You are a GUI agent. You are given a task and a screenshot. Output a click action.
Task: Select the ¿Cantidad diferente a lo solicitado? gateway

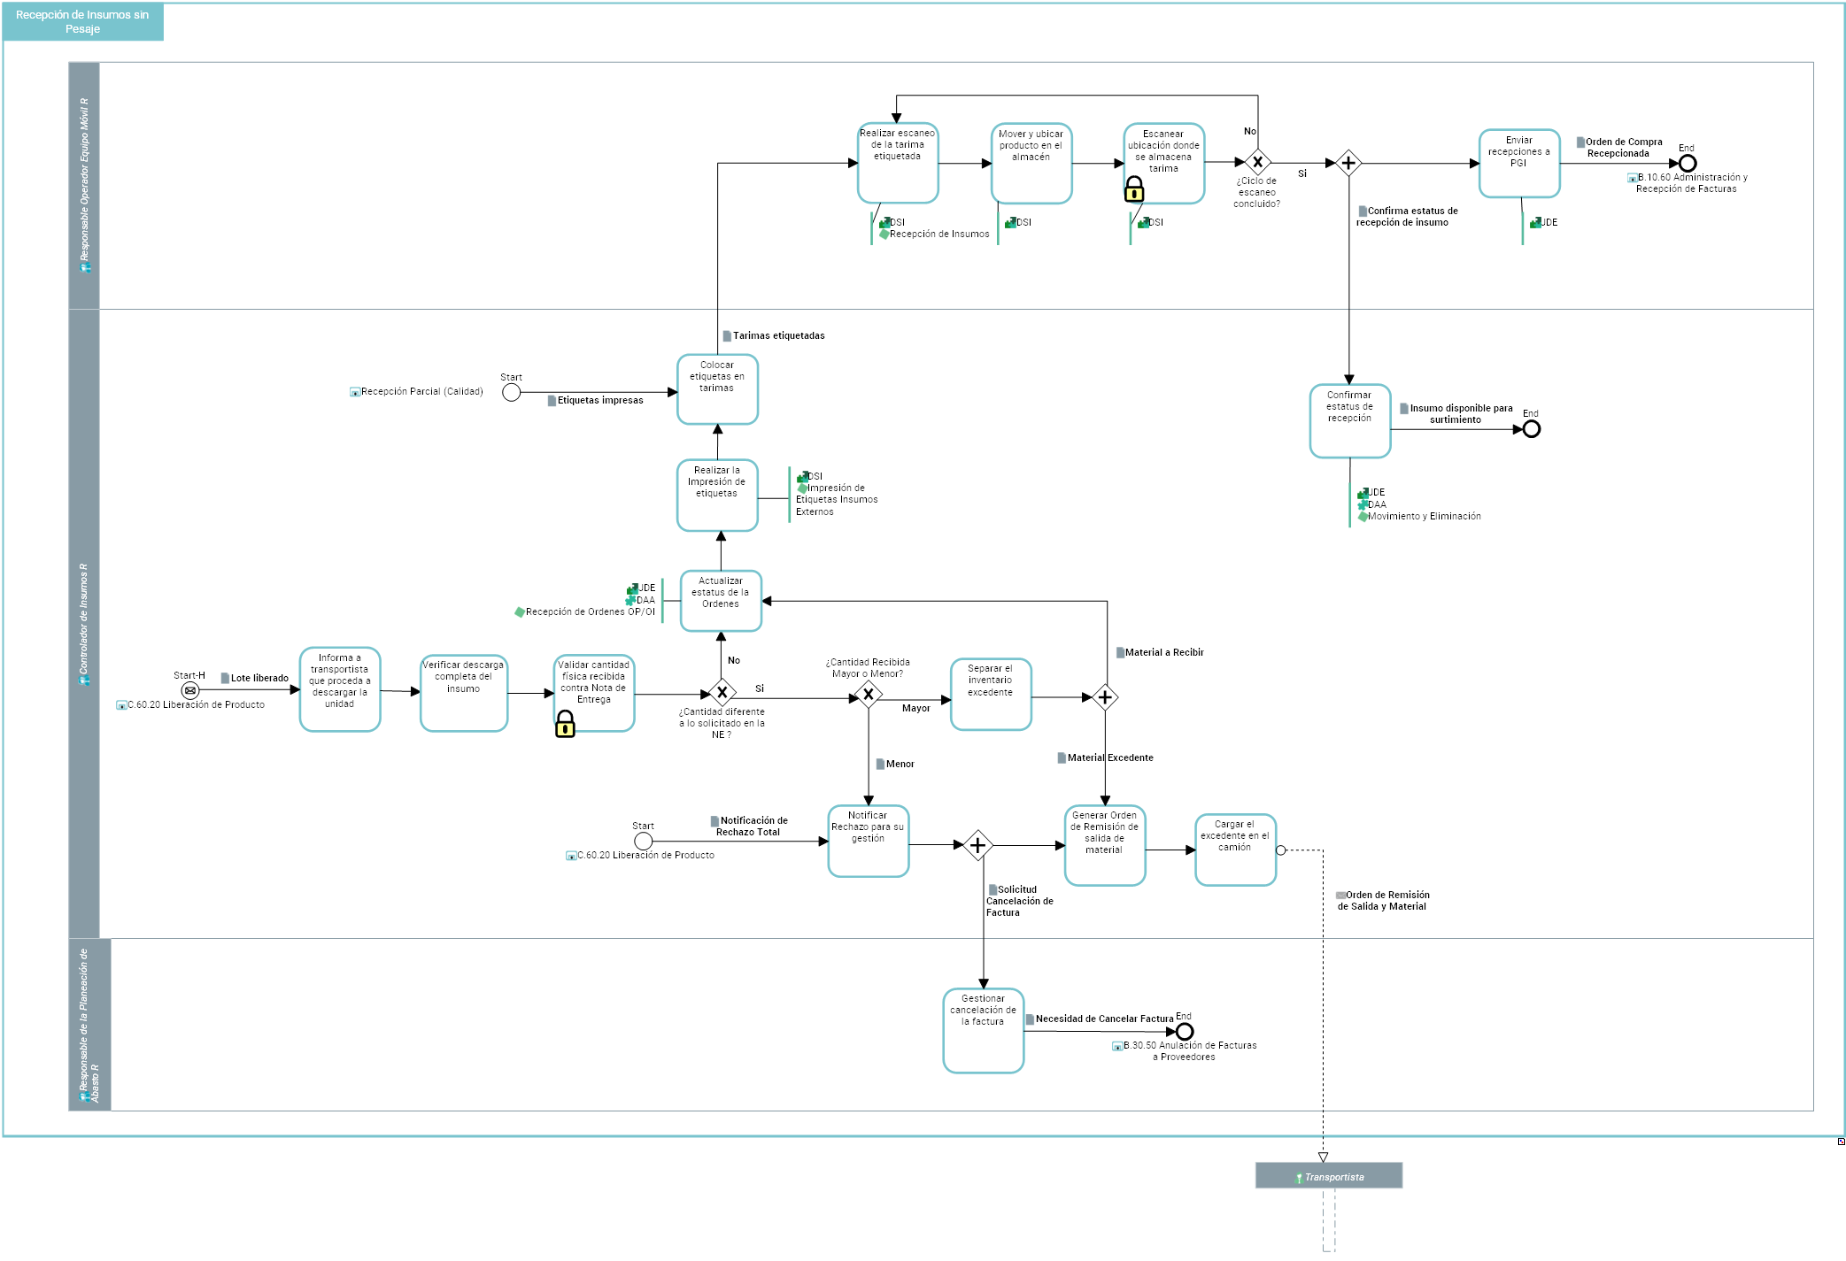pos(722,693)
